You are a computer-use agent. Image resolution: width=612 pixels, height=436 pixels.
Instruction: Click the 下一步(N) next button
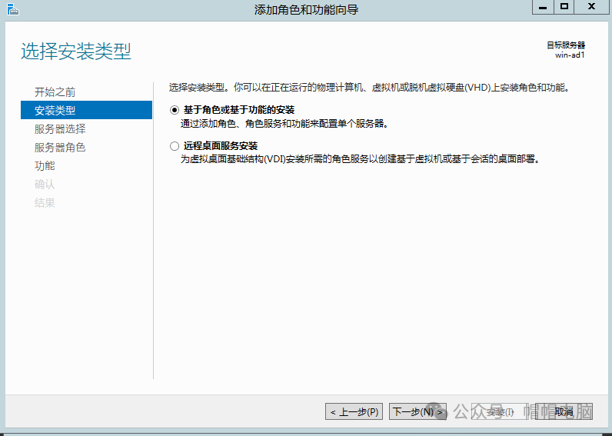click(417, 411)
